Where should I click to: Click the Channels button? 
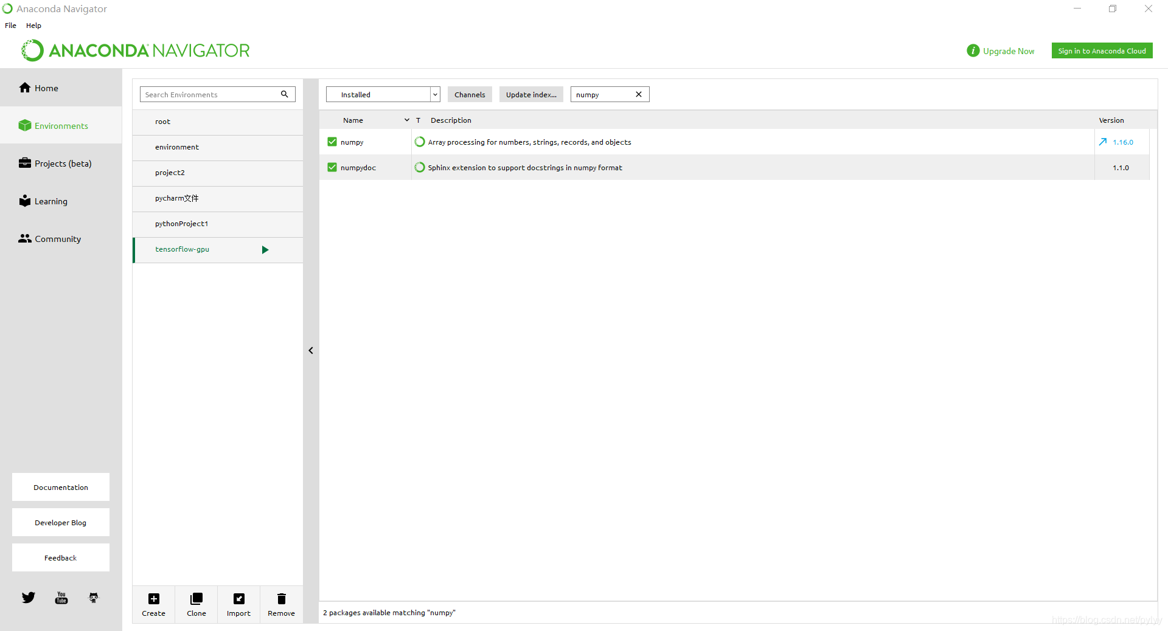470,94
